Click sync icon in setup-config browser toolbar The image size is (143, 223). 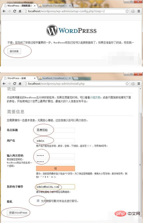click(x=133, y=11)
